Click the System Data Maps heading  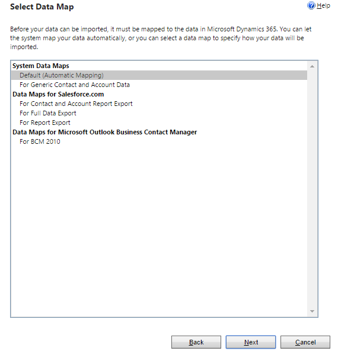pos(41,66)
